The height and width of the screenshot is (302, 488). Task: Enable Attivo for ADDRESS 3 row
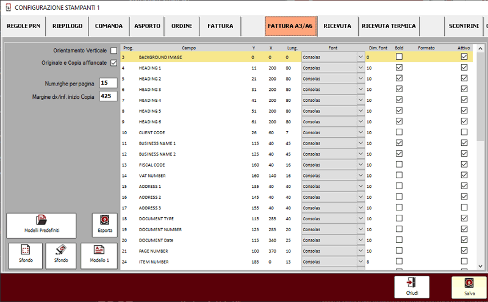464,207
